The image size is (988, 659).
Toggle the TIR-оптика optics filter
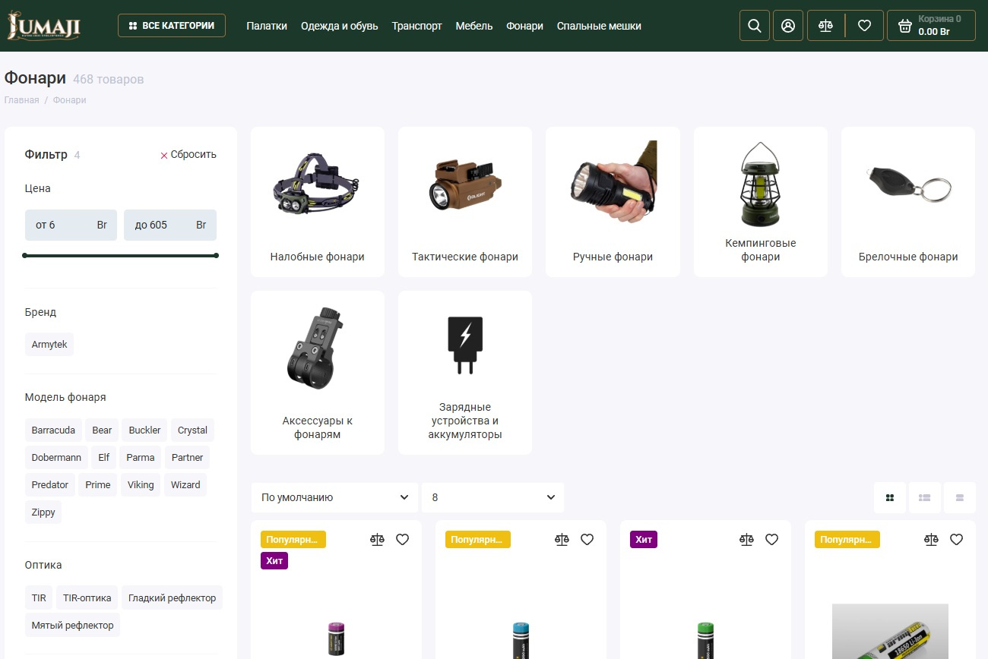(x=87, y=598)
